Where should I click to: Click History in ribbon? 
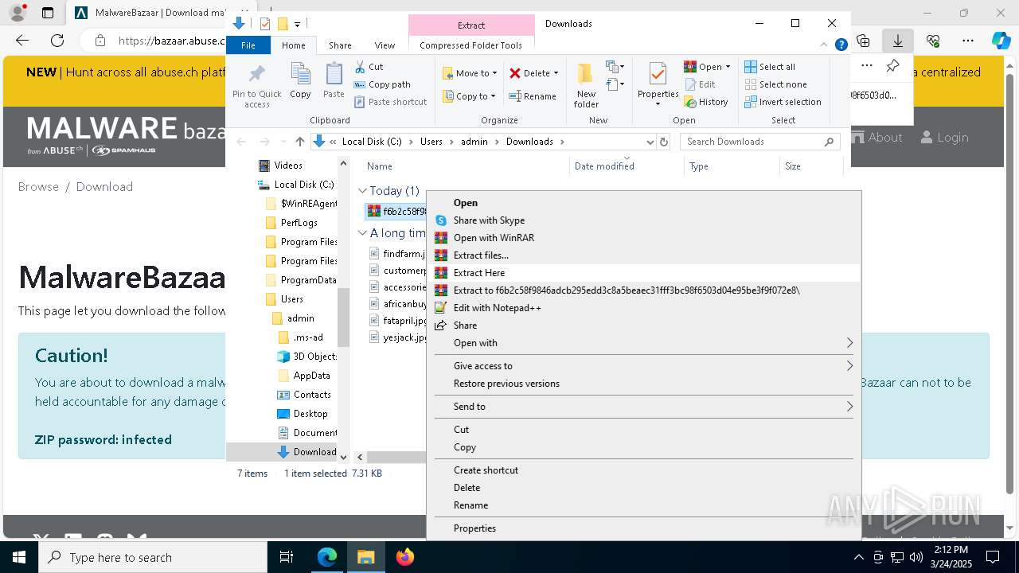point(706,102)
